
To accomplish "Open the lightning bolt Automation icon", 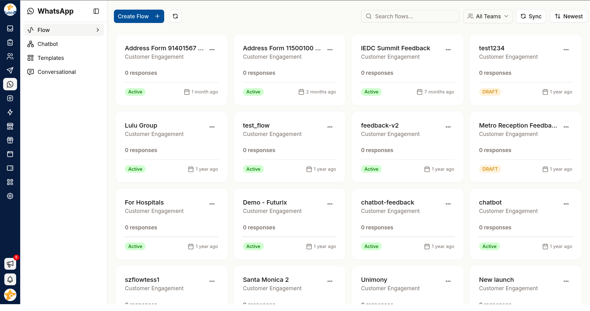I will tap(10, 112).
